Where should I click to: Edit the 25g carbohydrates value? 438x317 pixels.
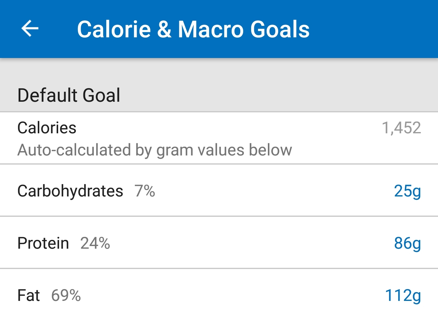(407, 191)
